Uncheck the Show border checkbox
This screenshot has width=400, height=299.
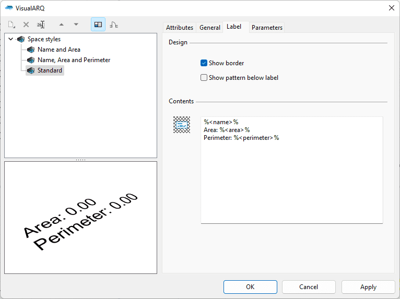point(204,63)
